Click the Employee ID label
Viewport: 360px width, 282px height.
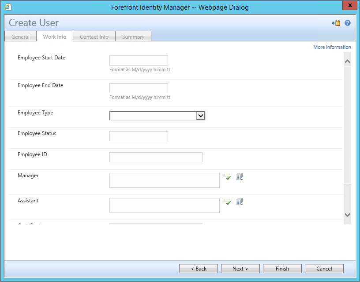(32, 154)
